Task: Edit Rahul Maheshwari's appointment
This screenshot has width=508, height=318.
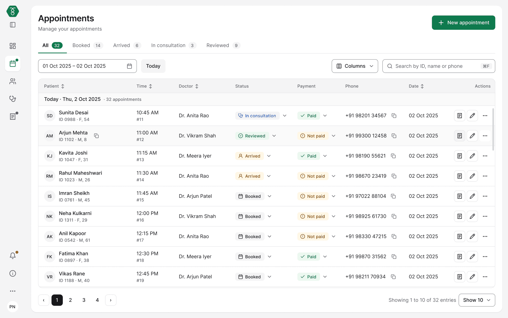Action: [472, 176]
